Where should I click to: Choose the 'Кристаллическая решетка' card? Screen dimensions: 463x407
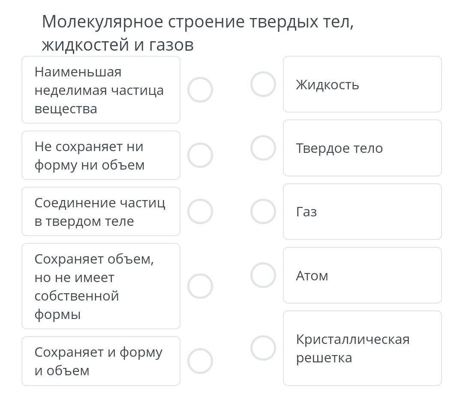(x=362, y=348)
